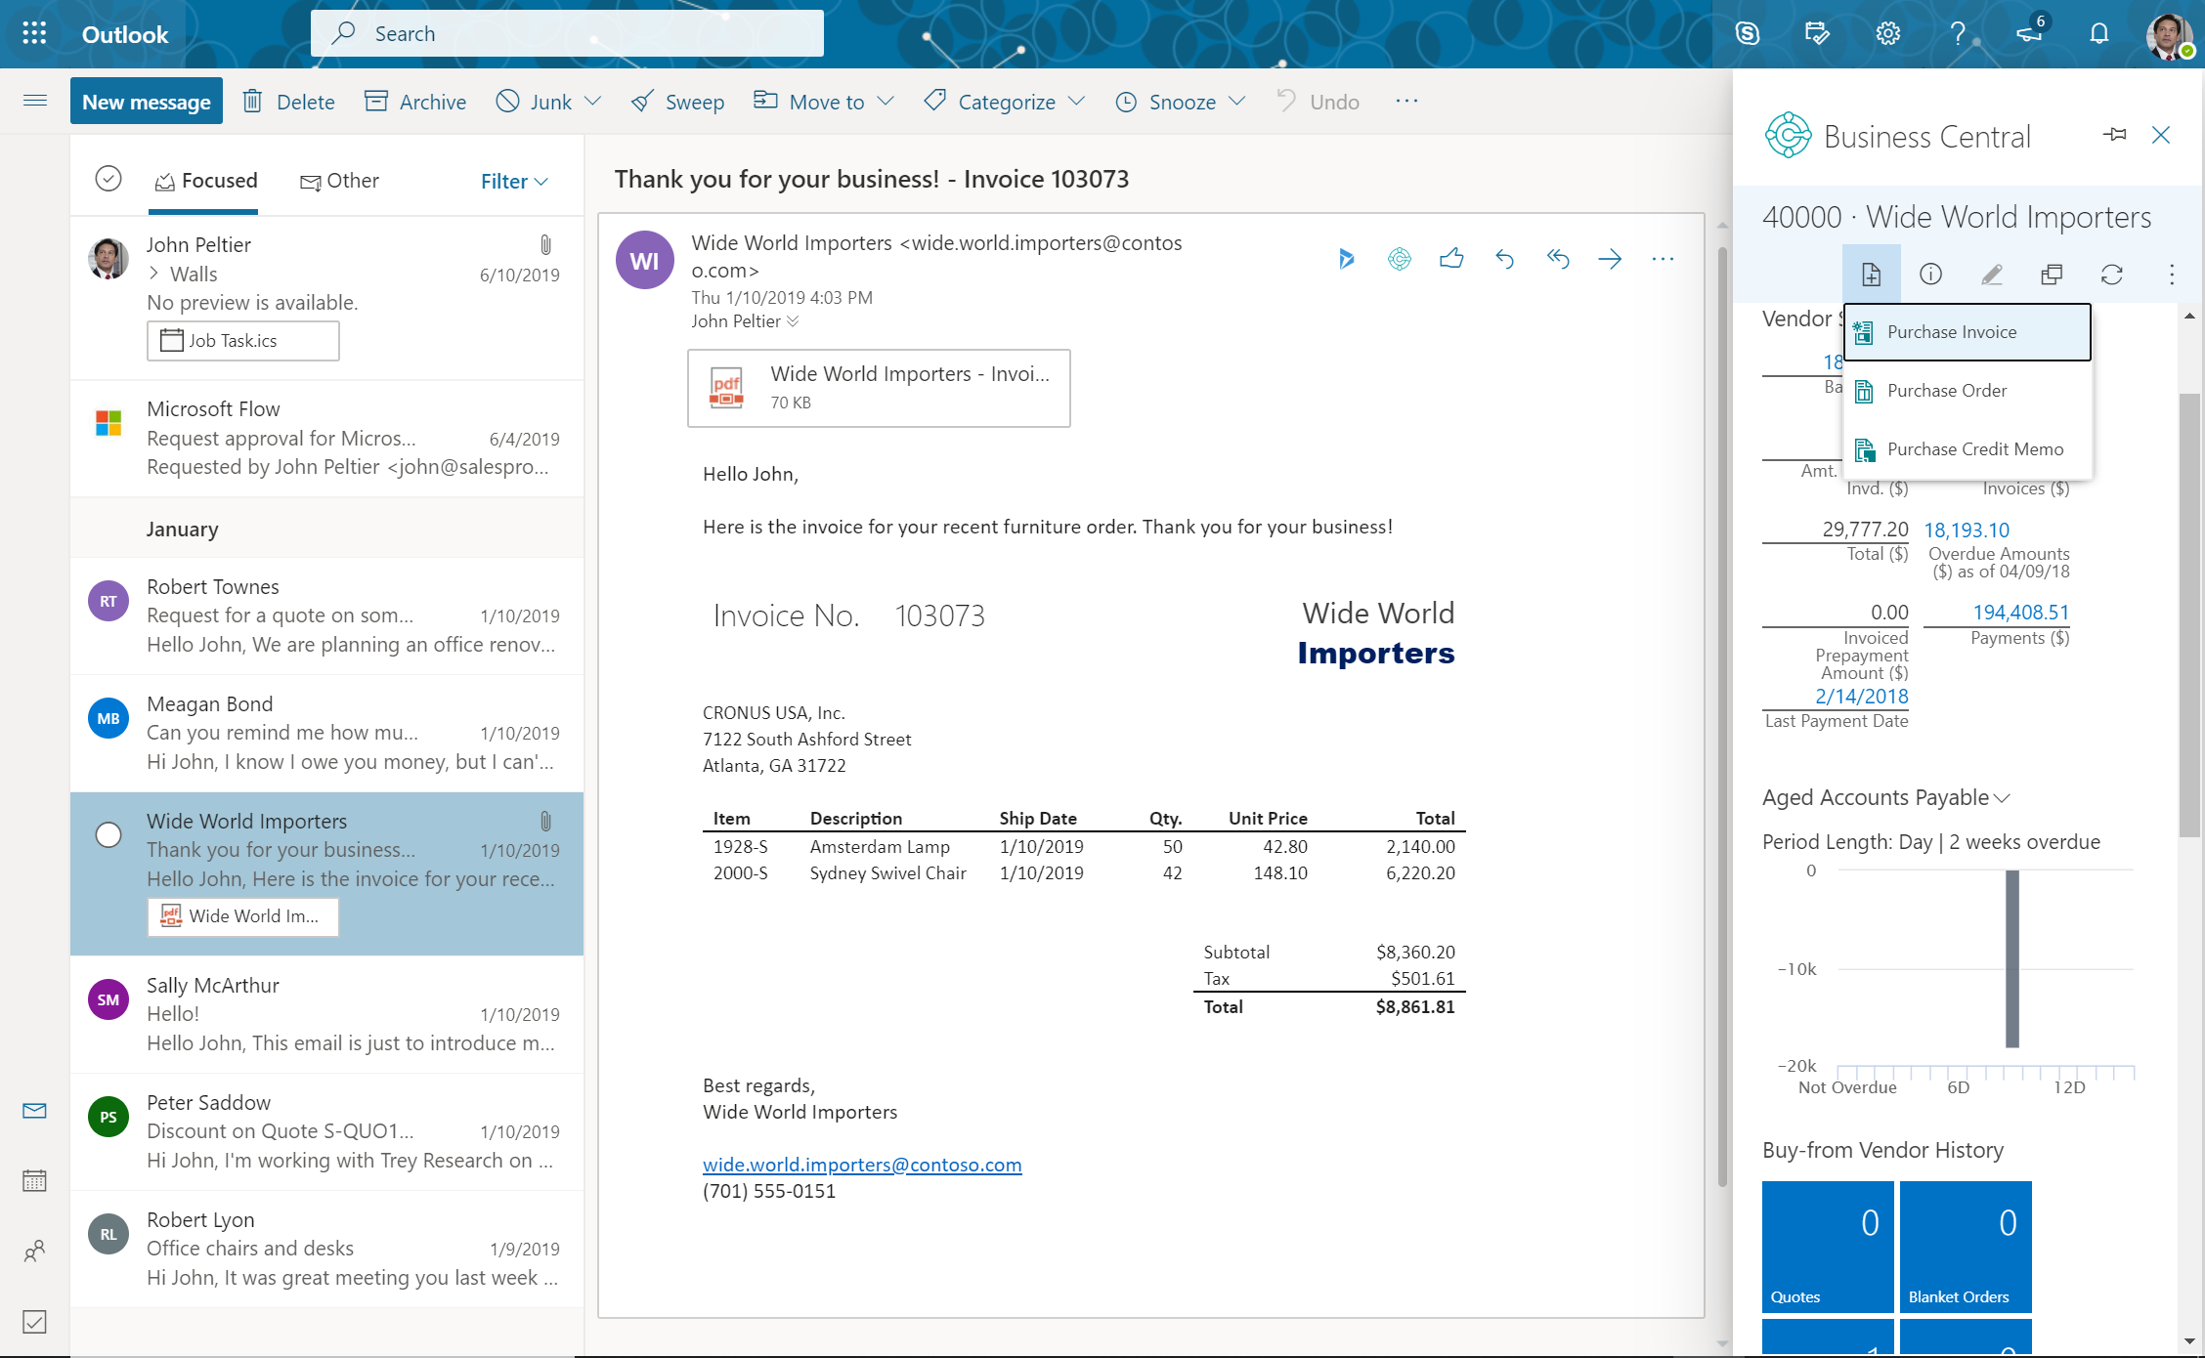Switch to the Other inbox tab
The height and width of the screenshot is (1358, 2205).
coord(339,181)
